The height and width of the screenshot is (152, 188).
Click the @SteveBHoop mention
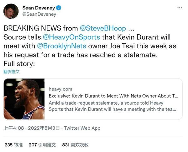[x=103, y=28]
